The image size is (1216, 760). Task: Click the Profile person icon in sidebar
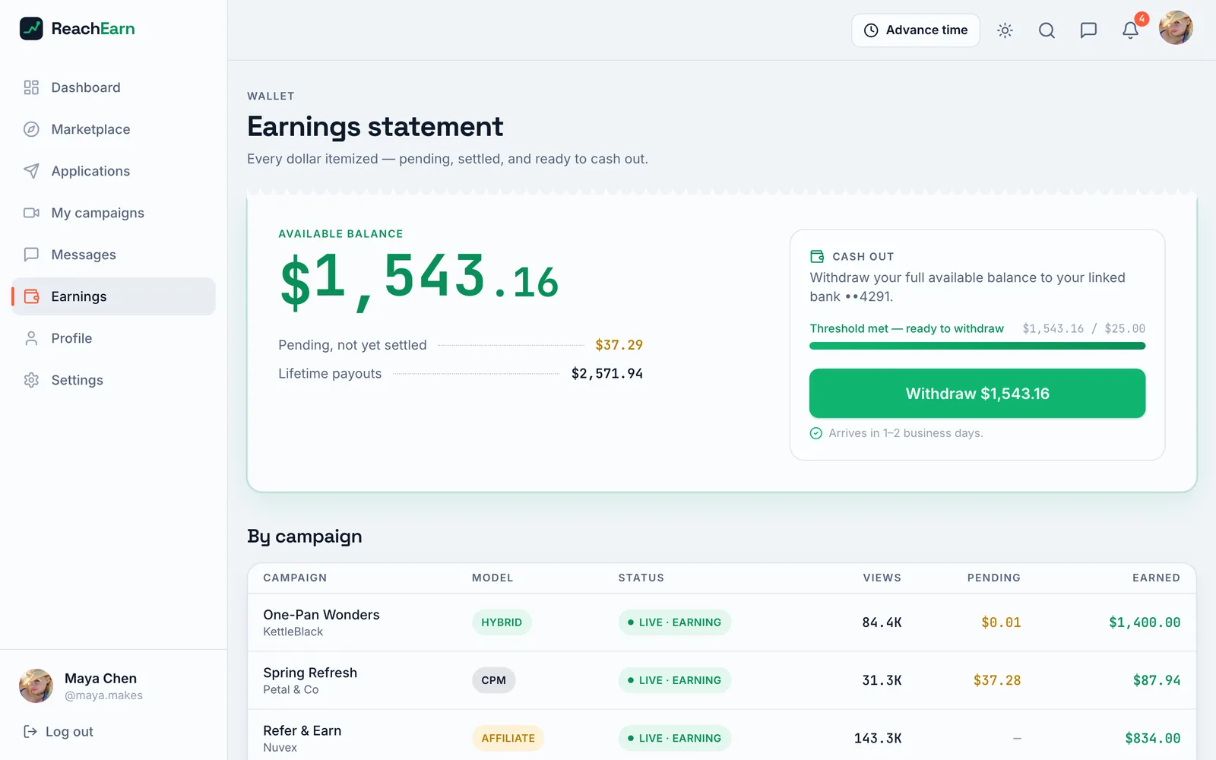point(31,338)
